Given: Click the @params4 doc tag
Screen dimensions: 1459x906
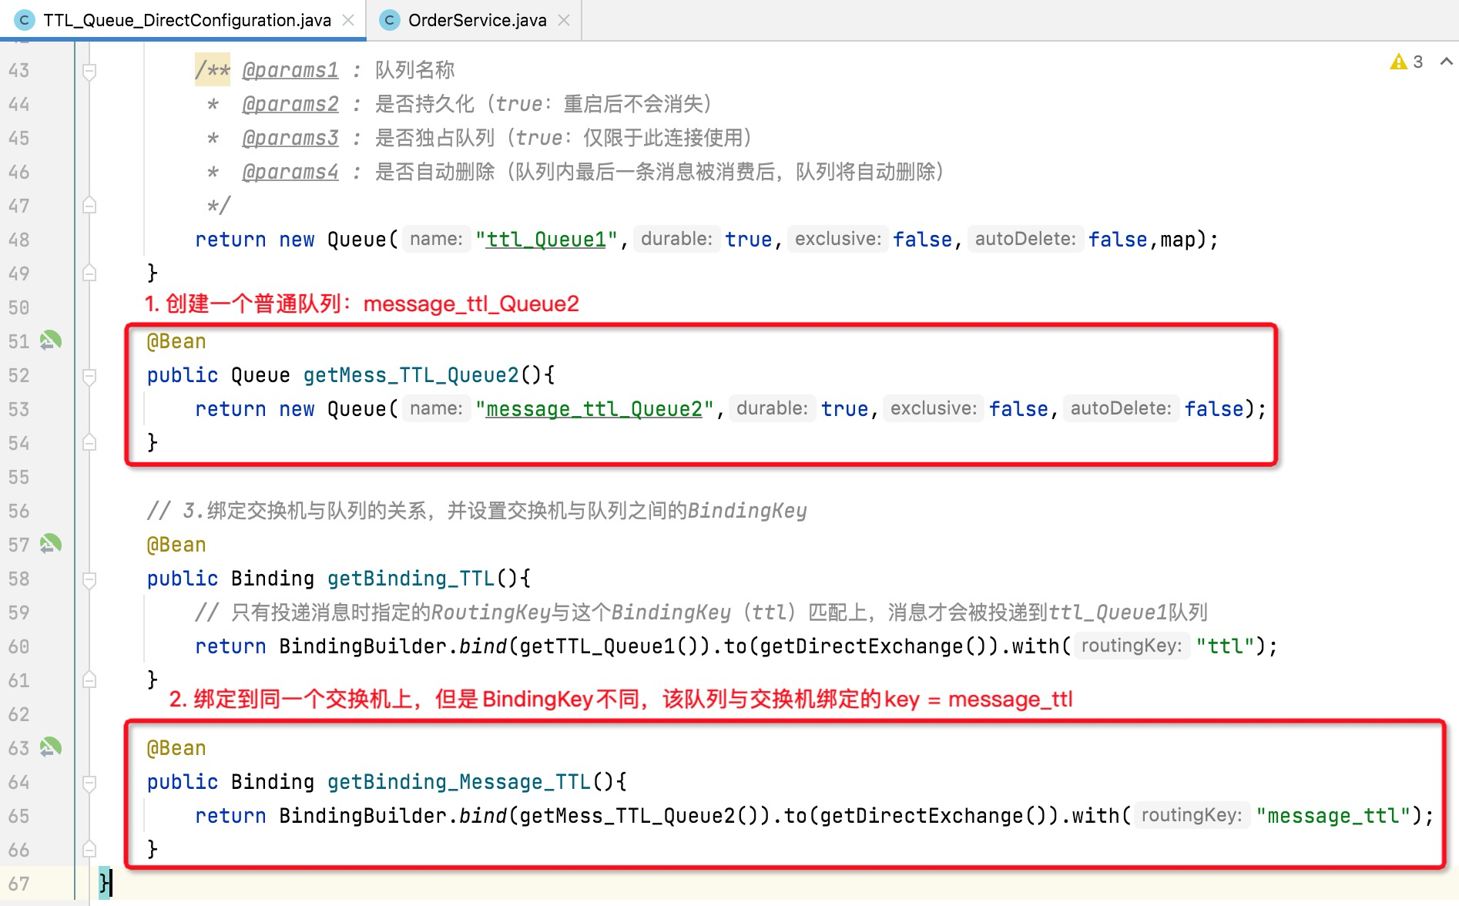Looking at the screenshot, I should point(290,172).
